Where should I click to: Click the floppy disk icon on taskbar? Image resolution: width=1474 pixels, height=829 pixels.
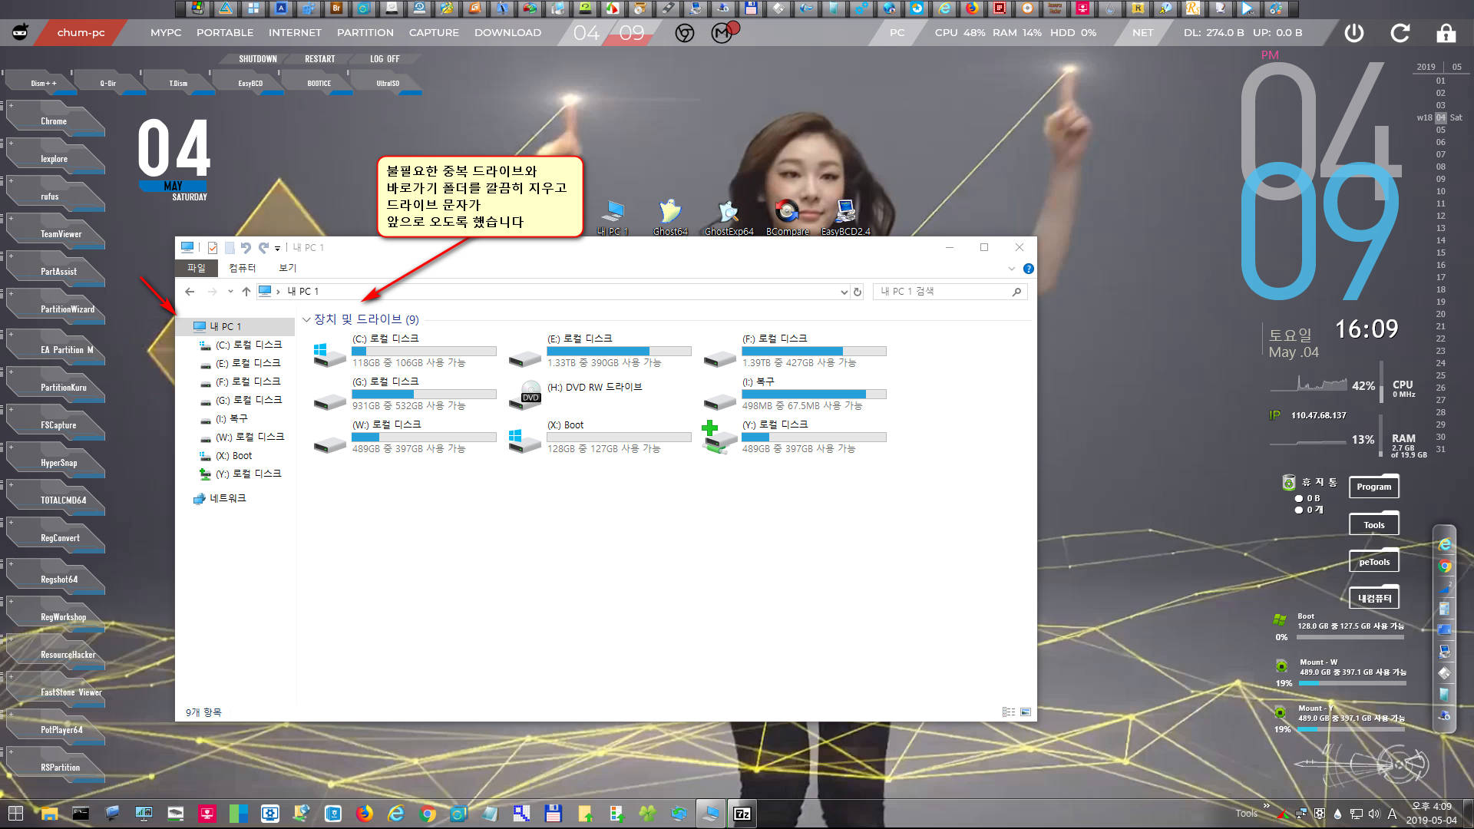[x=554, y=814]
